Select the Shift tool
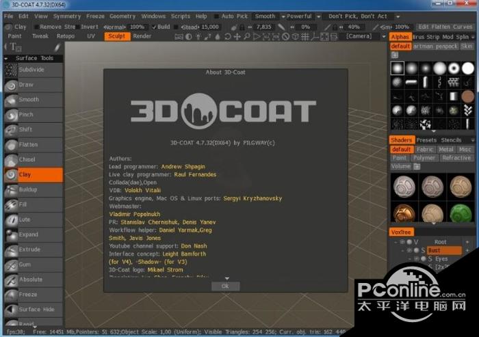 point(34,130)
